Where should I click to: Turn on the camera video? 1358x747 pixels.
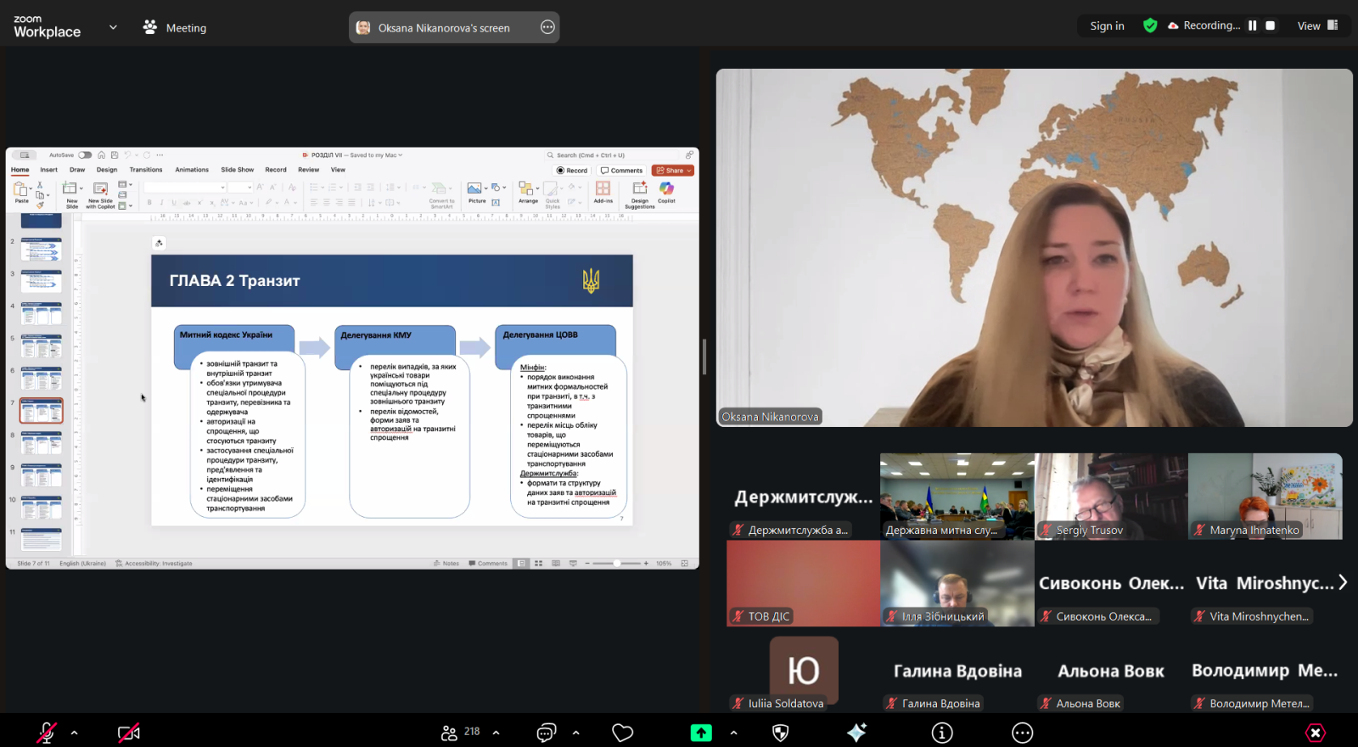click(x=129, y=733)
